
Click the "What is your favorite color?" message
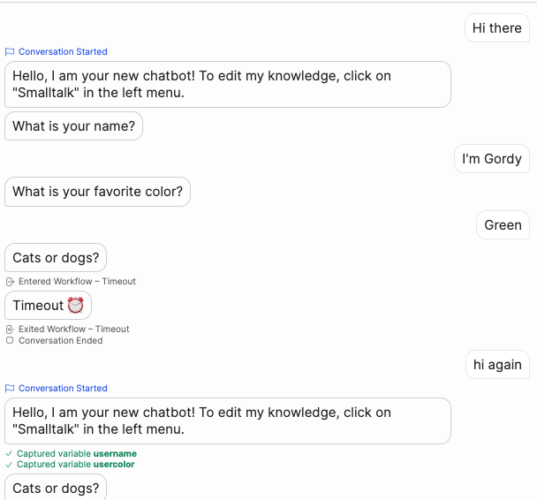[98, 192]
